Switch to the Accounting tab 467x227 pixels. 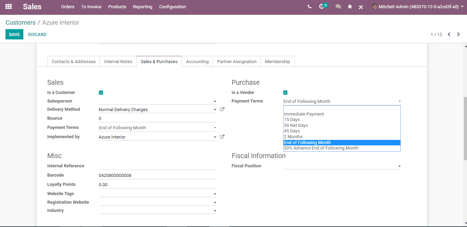click(197, 61)
